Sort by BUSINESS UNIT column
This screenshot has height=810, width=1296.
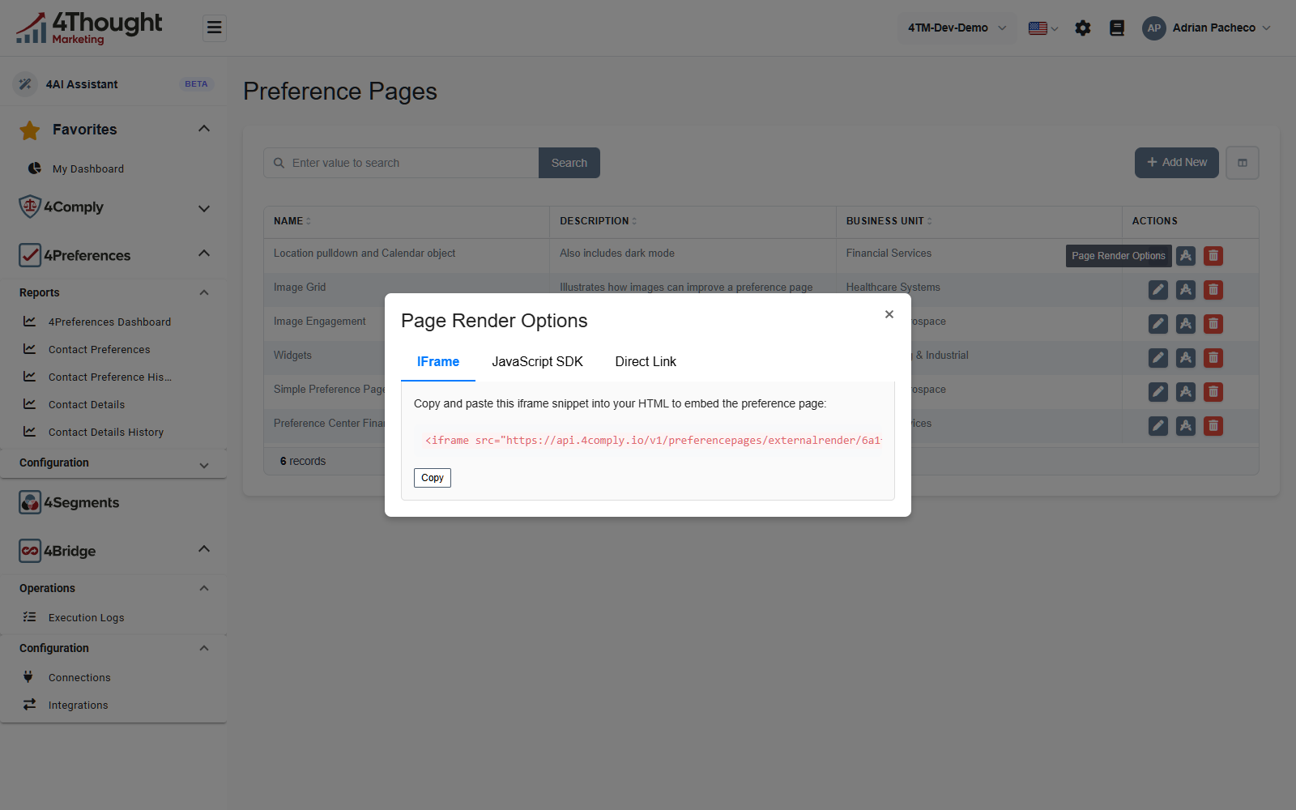coord(889,221)
